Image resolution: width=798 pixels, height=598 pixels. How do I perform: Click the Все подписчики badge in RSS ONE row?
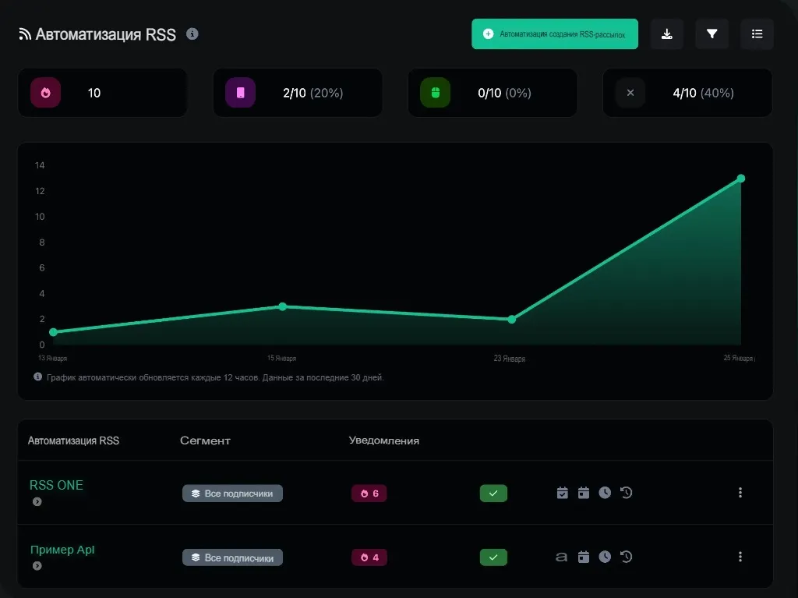[232, 493]
